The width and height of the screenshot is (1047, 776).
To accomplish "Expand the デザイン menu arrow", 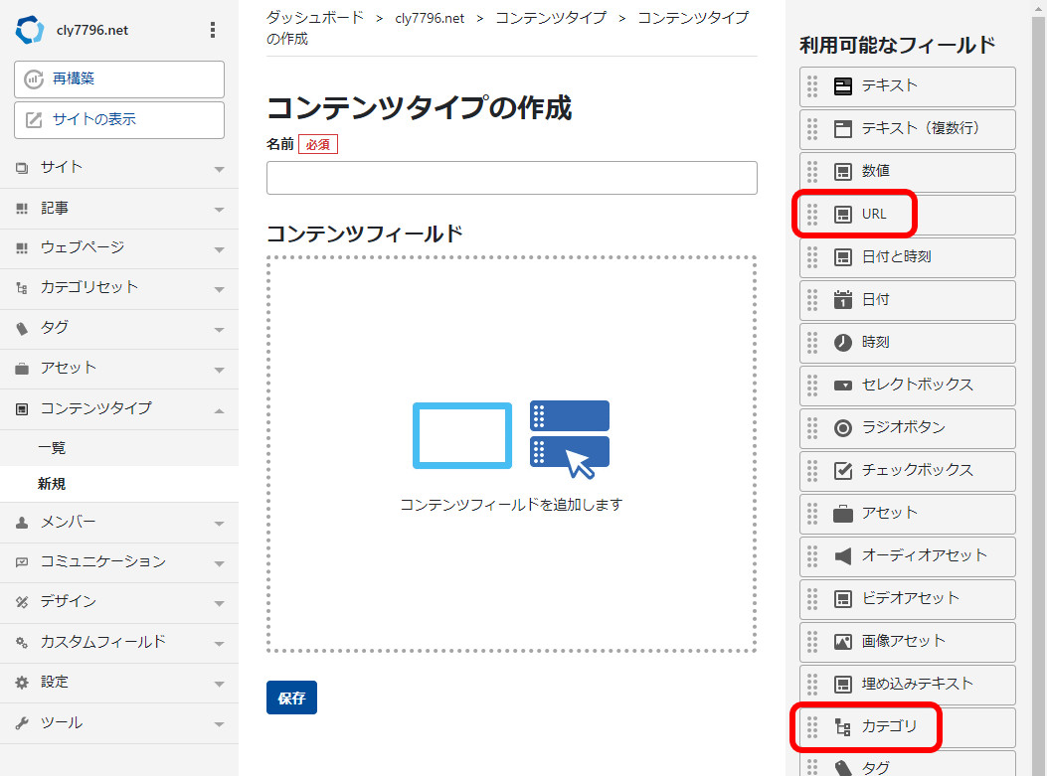I will click(x=219, y=602).
